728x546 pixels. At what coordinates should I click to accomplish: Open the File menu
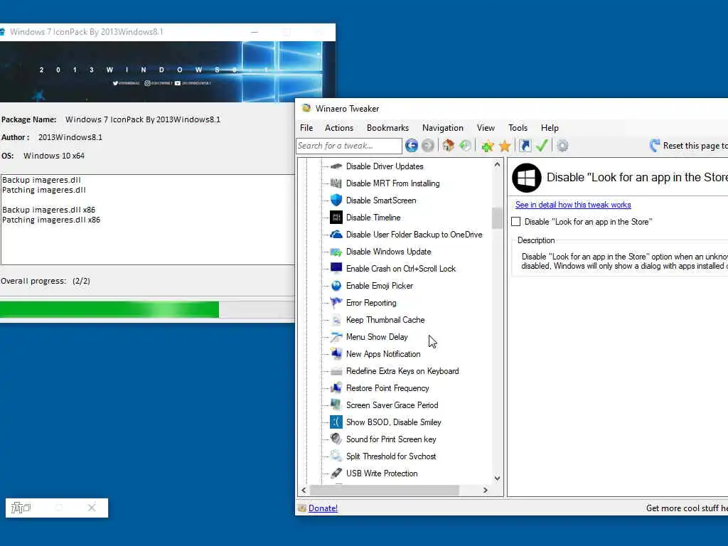pos(306,128)
